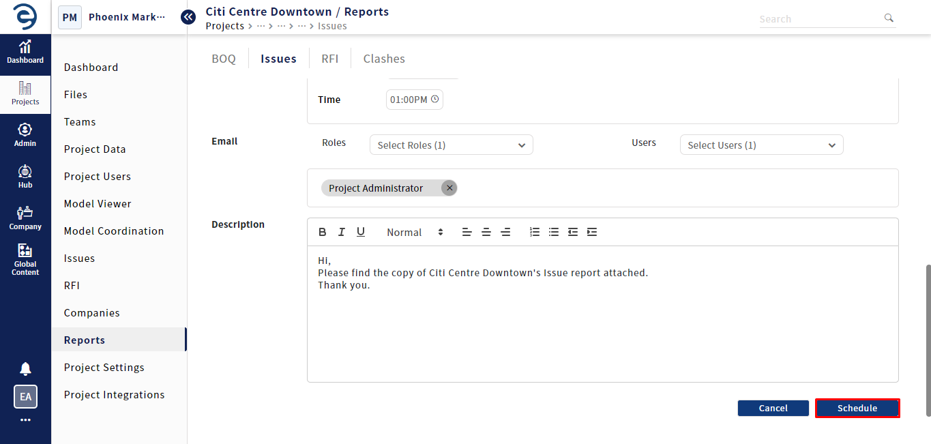931x444 pixels.
Task: Switch to the Issues report tab
Action: [x=278, y=59]
